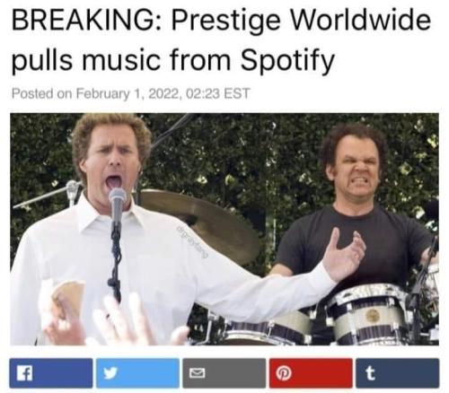This screenshot has width=449, height=393.
Task: Pin the article on Pinterest
Action: (311, 373)
